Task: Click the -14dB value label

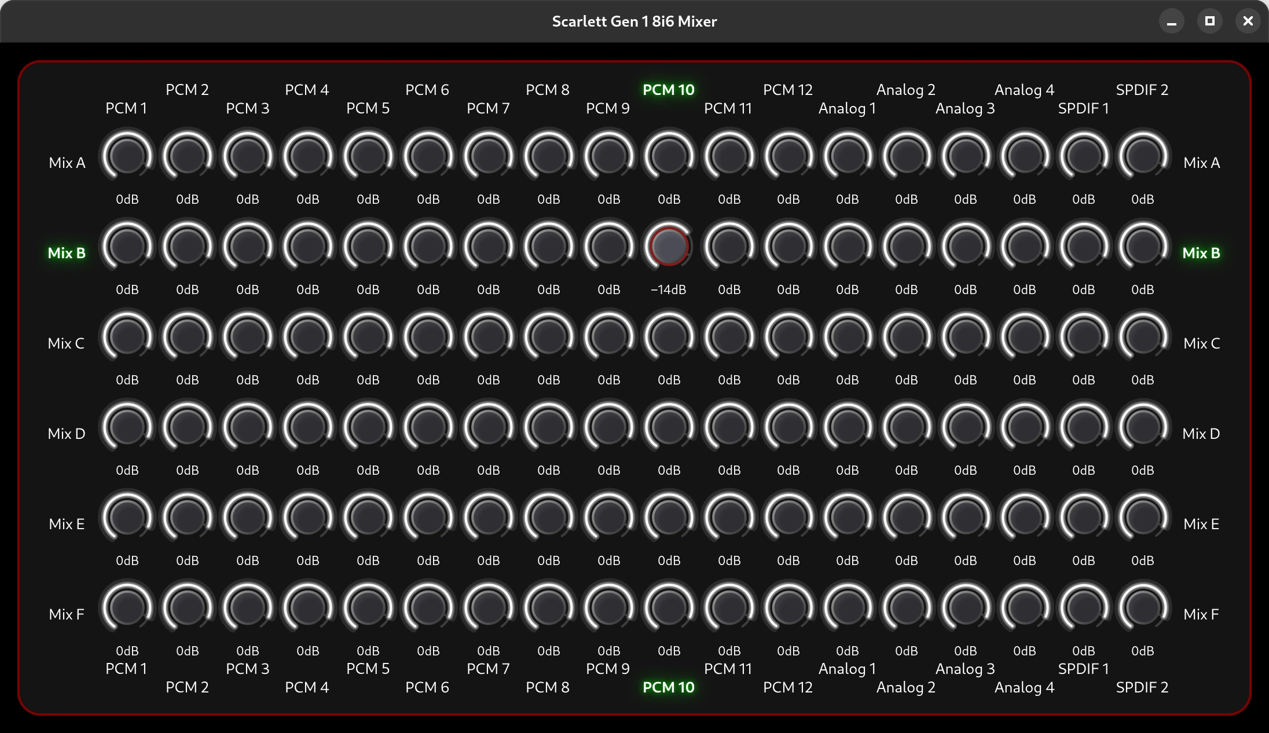Action: pyautogui.click(x=669, y=289)
